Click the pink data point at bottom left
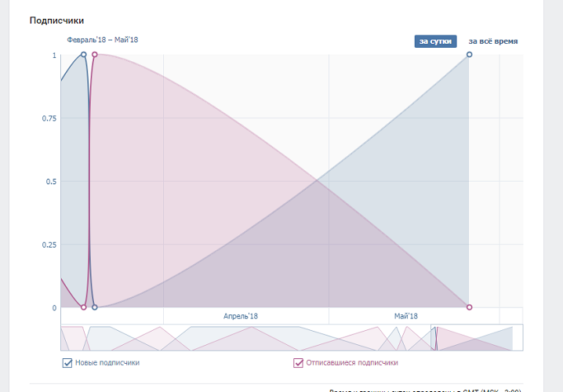 [84, 307]
